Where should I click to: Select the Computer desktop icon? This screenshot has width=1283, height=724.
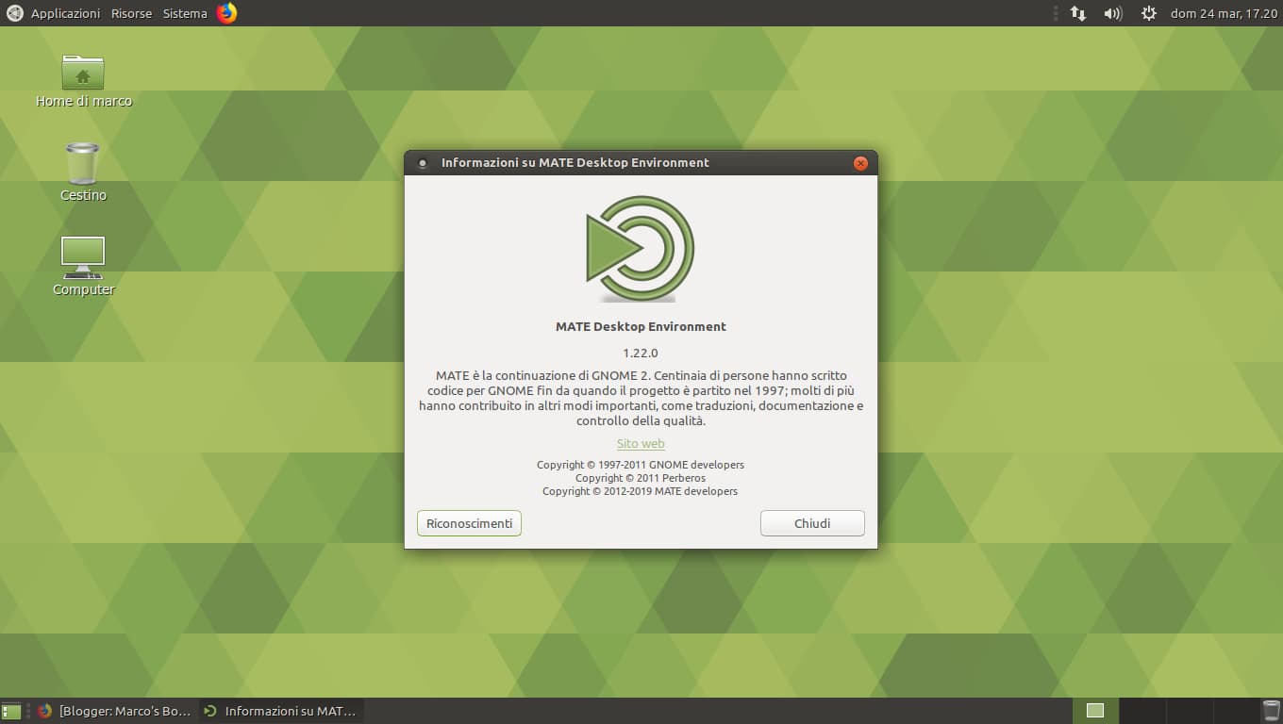coord(83,258)
